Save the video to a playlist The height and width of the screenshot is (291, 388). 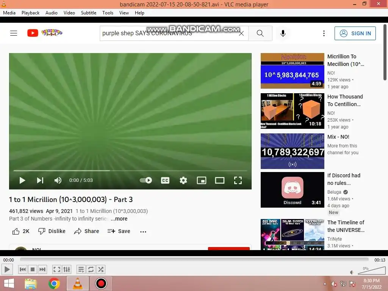point(119,231)
